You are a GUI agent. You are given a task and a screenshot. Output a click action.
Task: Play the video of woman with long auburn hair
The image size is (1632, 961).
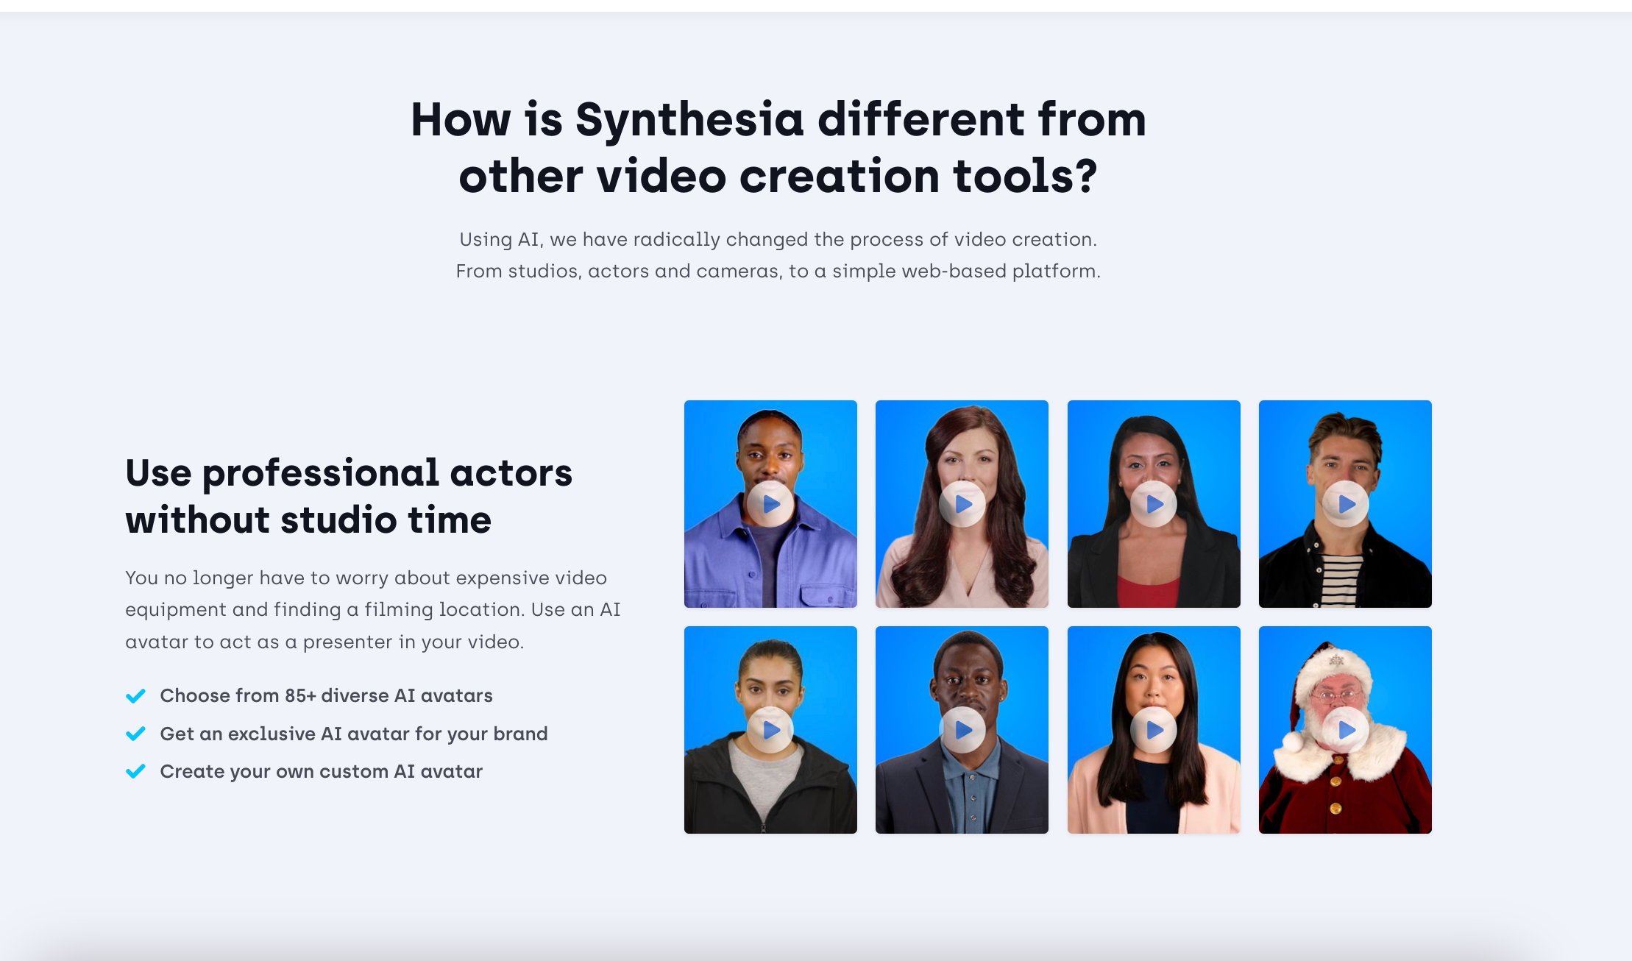(x=962, y=504)
